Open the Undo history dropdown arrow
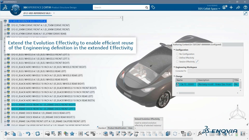This screenshot has width=249, height=140. pos(32,134)
